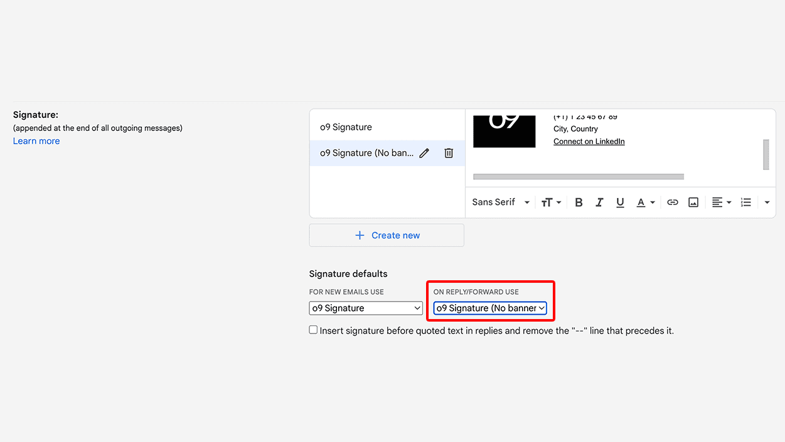Click the signature editor vertical scrollbar
The width and height of the screenshot is (785, 442).
(x=766, y=154)
